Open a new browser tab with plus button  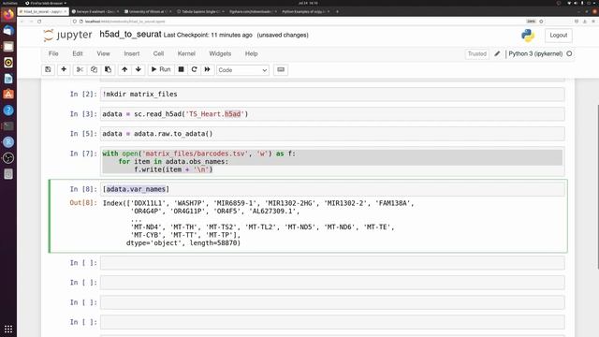click(337, 11)
